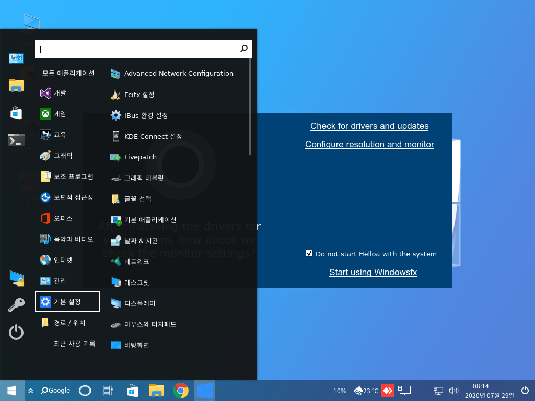The image size is (535, 401).
Task: Open 날짜 & 시간 settings
Action: coord(134,240)
